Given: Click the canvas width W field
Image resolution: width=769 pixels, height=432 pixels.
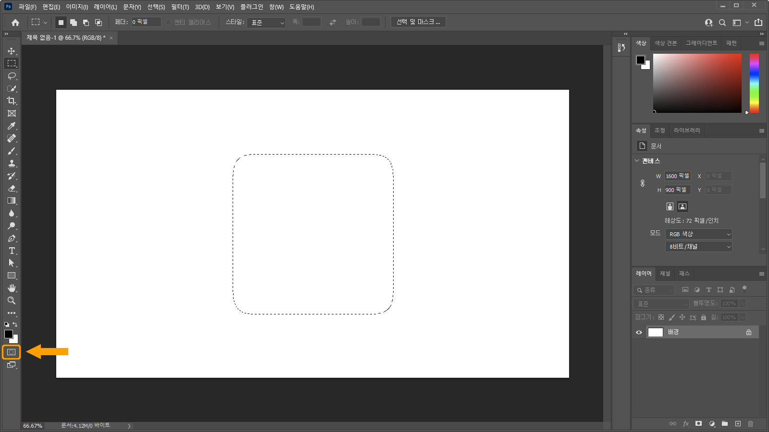Looking at the screenshot, I should tap(678, 176).
